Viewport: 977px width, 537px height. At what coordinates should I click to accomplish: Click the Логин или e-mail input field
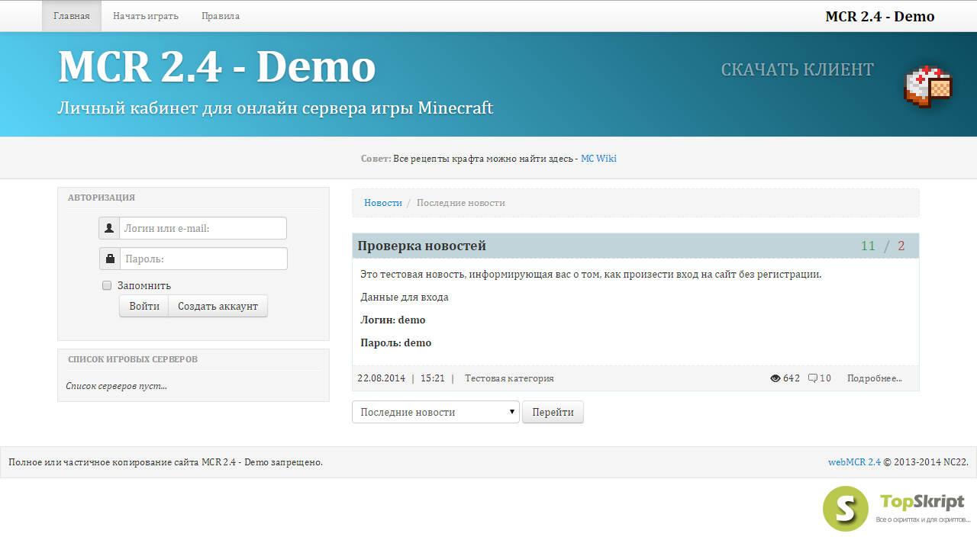coord(203,228)
